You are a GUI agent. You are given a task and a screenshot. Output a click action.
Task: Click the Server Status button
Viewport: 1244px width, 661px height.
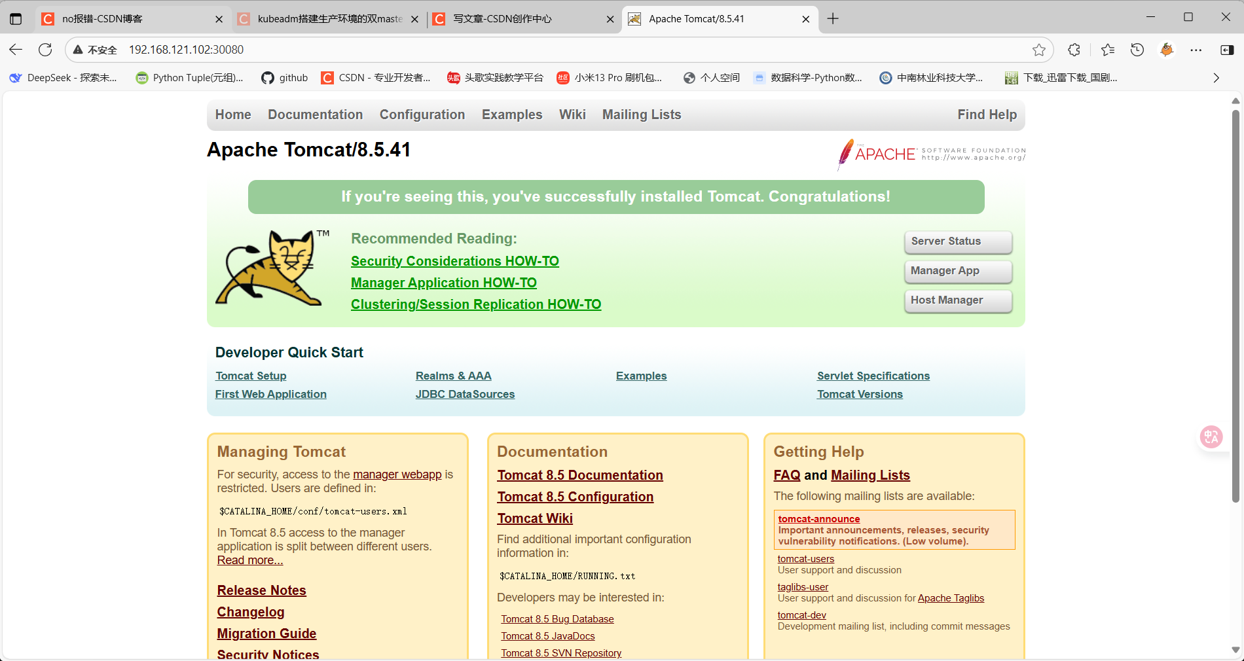pos(959,241)
